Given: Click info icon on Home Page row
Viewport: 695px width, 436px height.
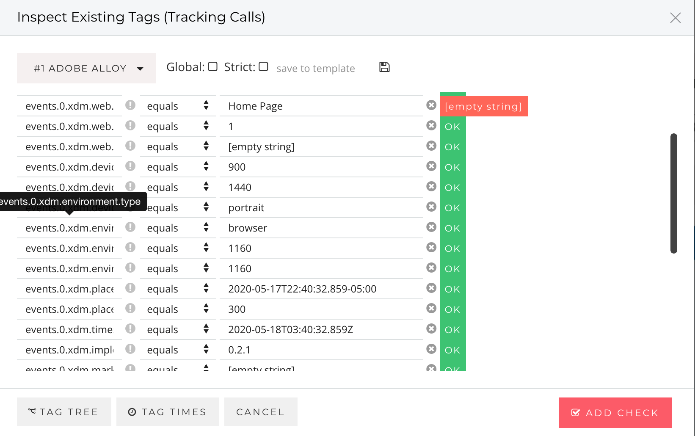Looking at the screenshot, I should click(130, 105).
